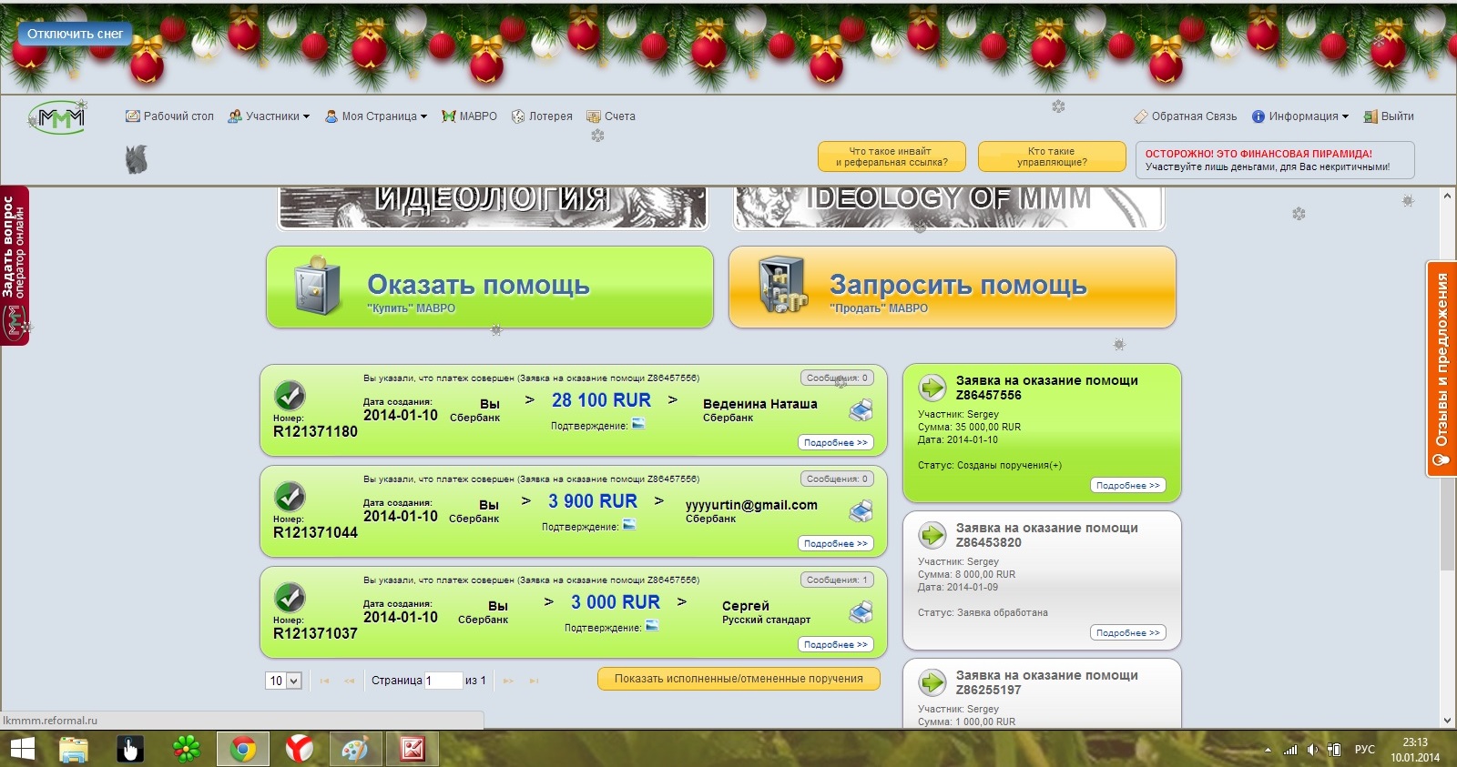The image size is (1457, 767).
Task: Click РУС language indicator
Action: [1364, 750]
